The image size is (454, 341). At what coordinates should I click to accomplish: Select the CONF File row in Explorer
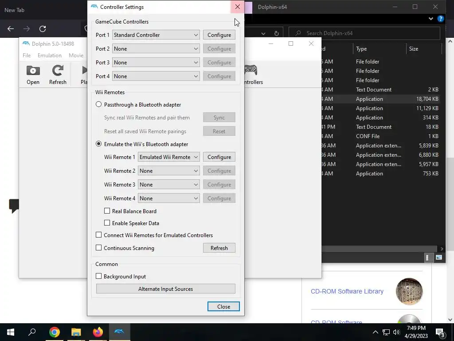pyautogui.click(x=382, y=136)
